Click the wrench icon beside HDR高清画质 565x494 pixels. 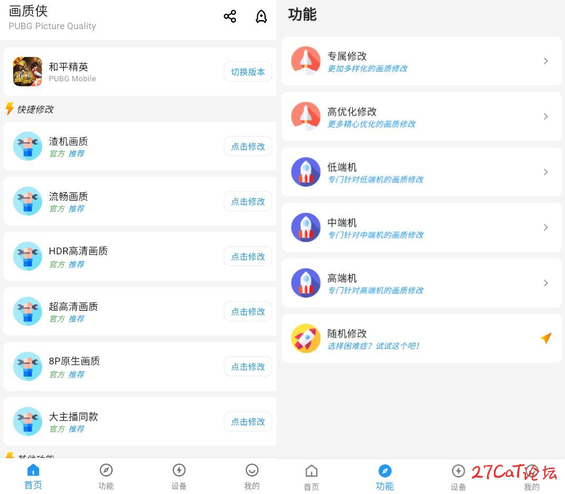(x=28, y=256)
